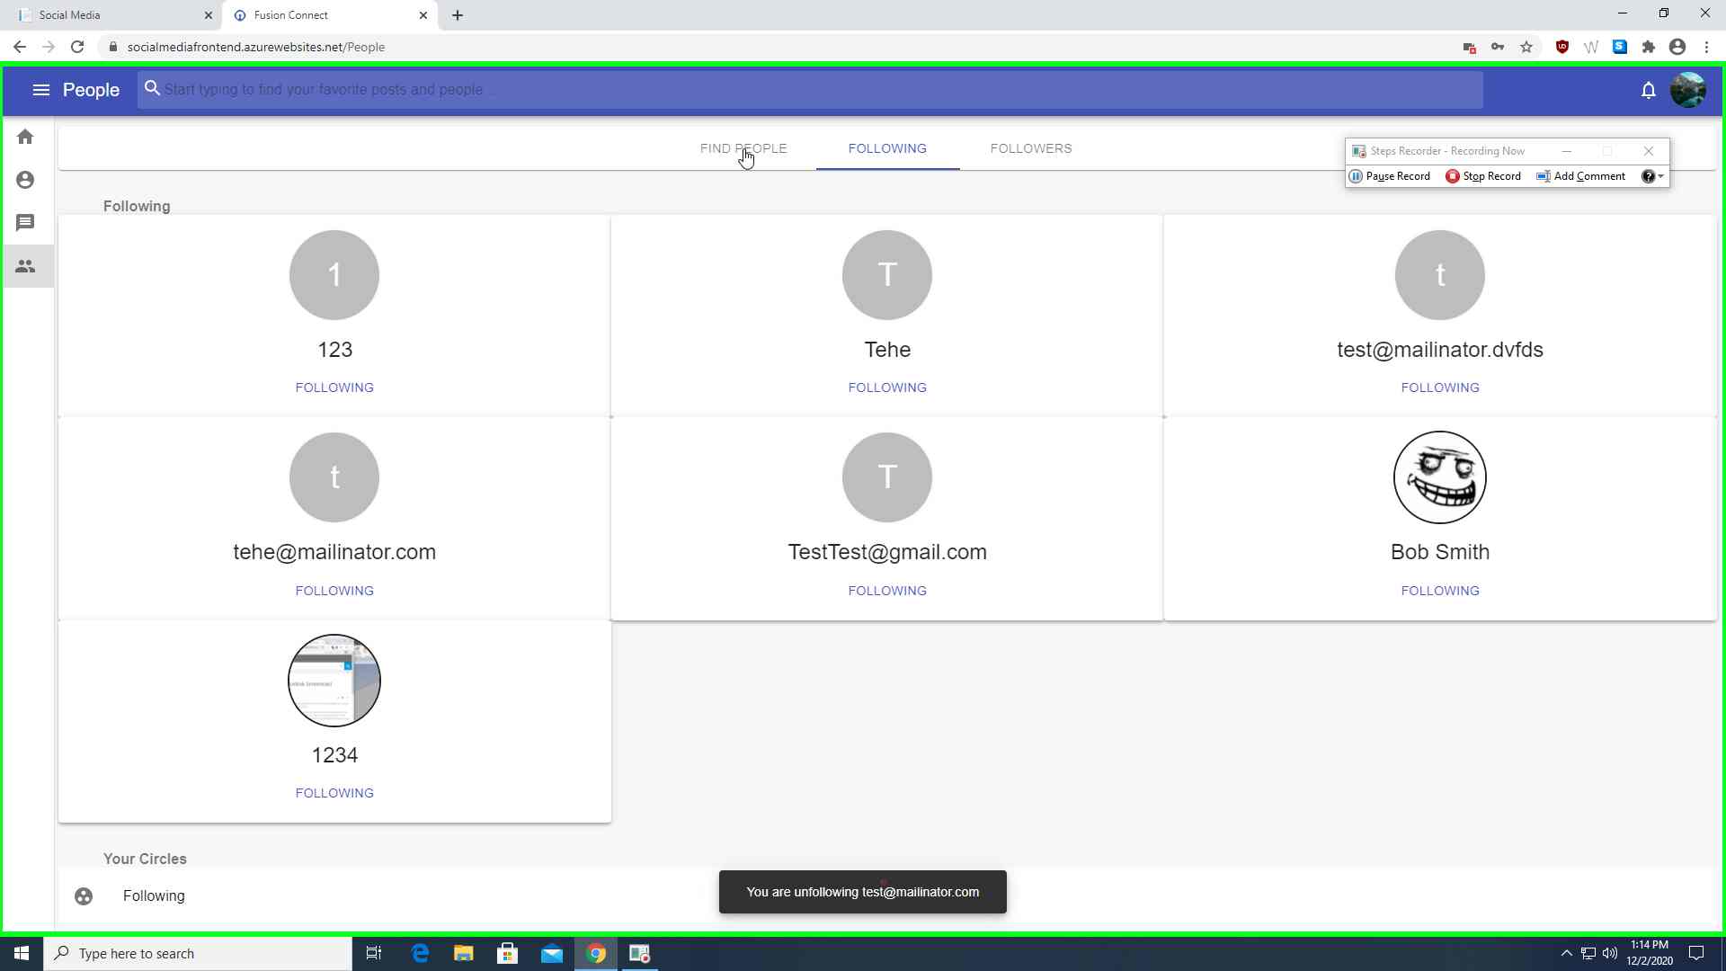Stop the Steps Recorder recording
Viewport: 1726px width, 971px height.
[x=1483, y=176]
